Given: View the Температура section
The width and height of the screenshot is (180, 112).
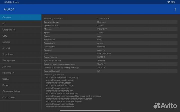Looking at the screenshot, I should pyautogui.click(x=20, y=60).
